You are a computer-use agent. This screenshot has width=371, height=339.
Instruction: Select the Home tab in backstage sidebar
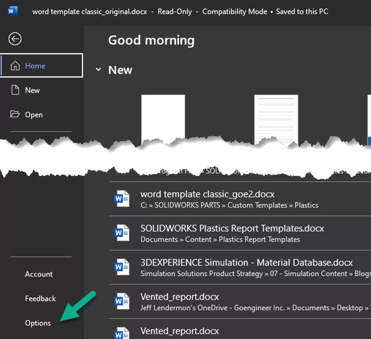(x=42, y=66)
